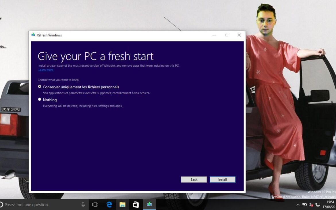This screenshot has height=210, width=336.
Task: Launch the Windows Store from the taskbar
Action: point(136,205)
